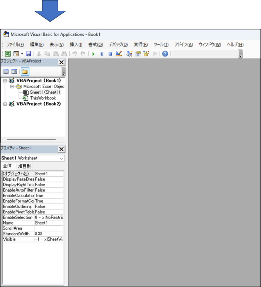Image resolution: width=261 pixels, height=287 pixels.
Task: Toggle Design Mode icon
Action: tap(119, 54)
